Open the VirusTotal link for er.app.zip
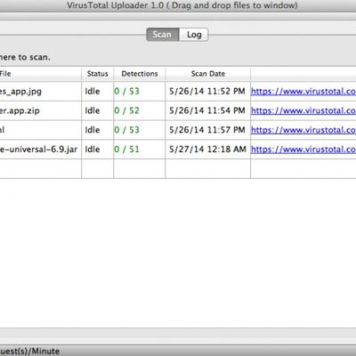 [x=303, y=110]
